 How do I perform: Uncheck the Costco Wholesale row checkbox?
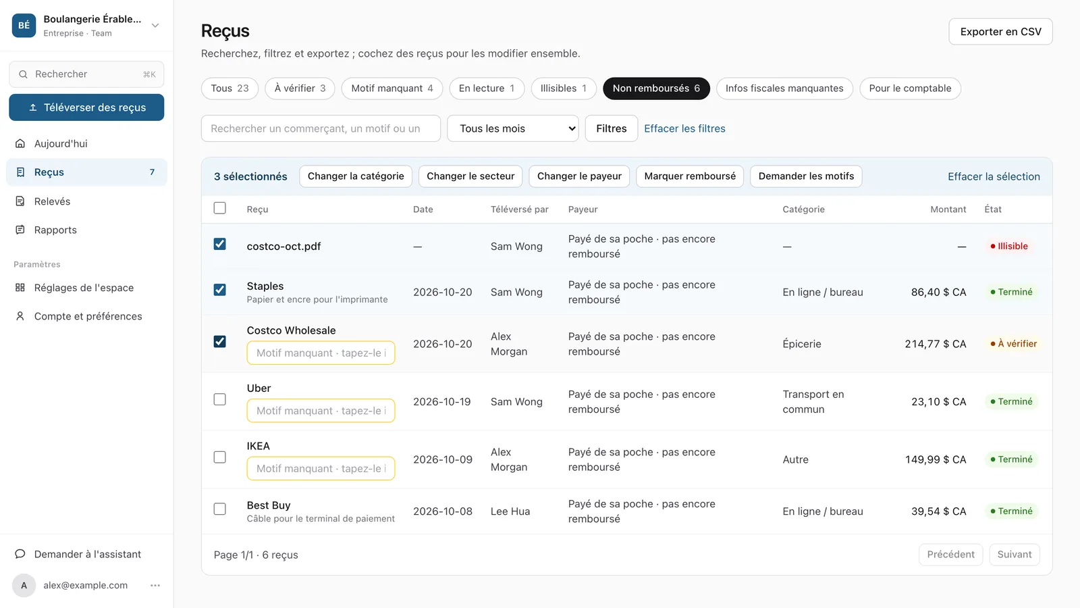pyautogui.click(x=220, y=342)
